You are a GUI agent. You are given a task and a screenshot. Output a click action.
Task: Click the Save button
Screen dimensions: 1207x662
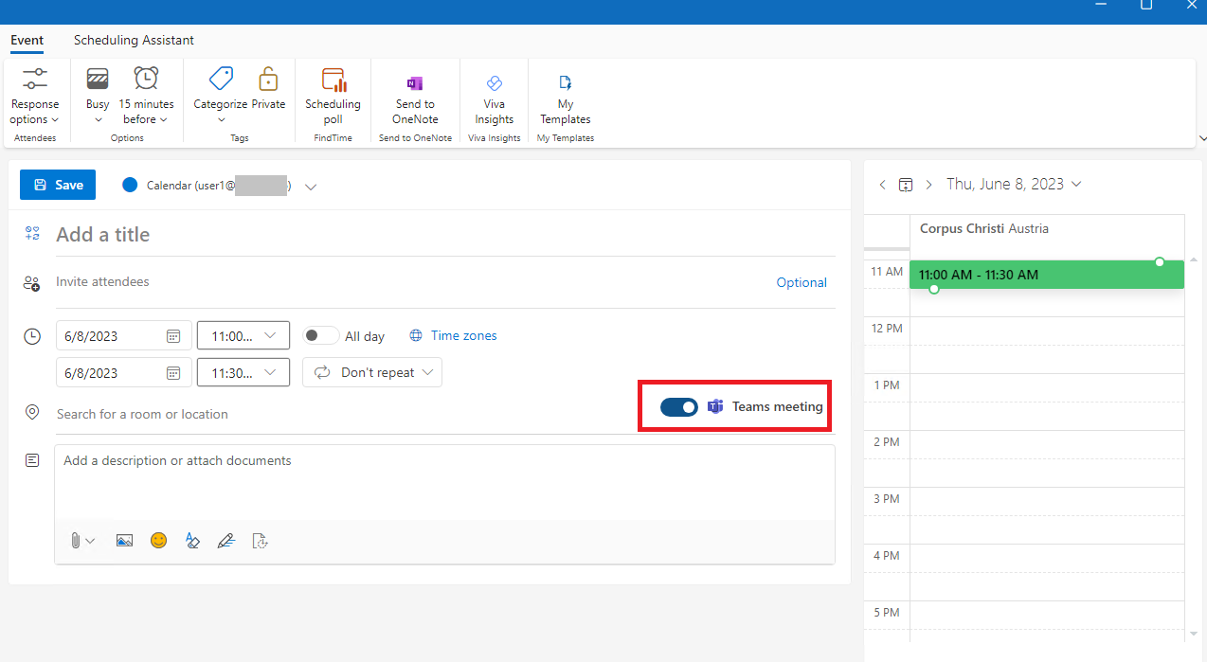(x=58, y=185)
